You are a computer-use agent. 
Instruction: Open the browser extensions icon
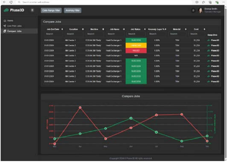pos(217,2)
